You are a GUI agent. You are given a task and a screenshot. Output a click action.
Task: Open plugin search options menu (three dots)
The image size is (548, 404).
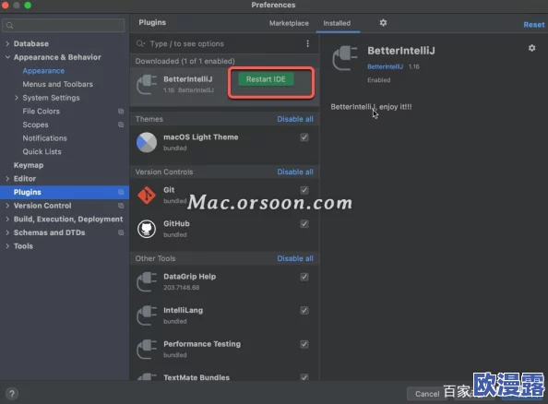[x=307, y=43]
